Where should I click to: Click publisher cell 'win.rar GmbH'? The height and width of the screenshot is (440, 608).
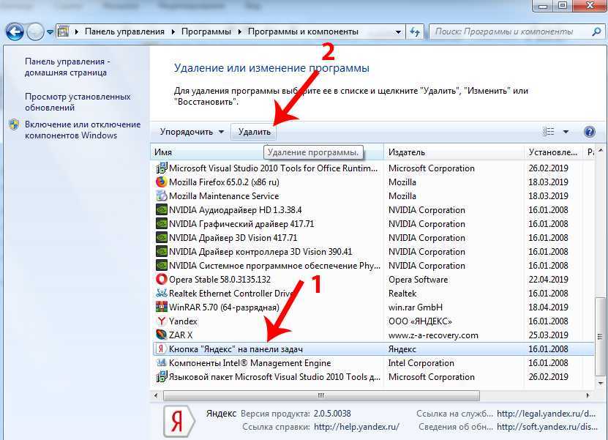(416, 307)
